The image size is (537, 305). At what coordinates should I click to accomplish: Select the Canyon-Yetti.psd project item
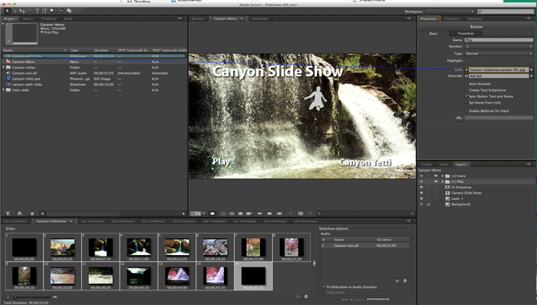[94, 79]
